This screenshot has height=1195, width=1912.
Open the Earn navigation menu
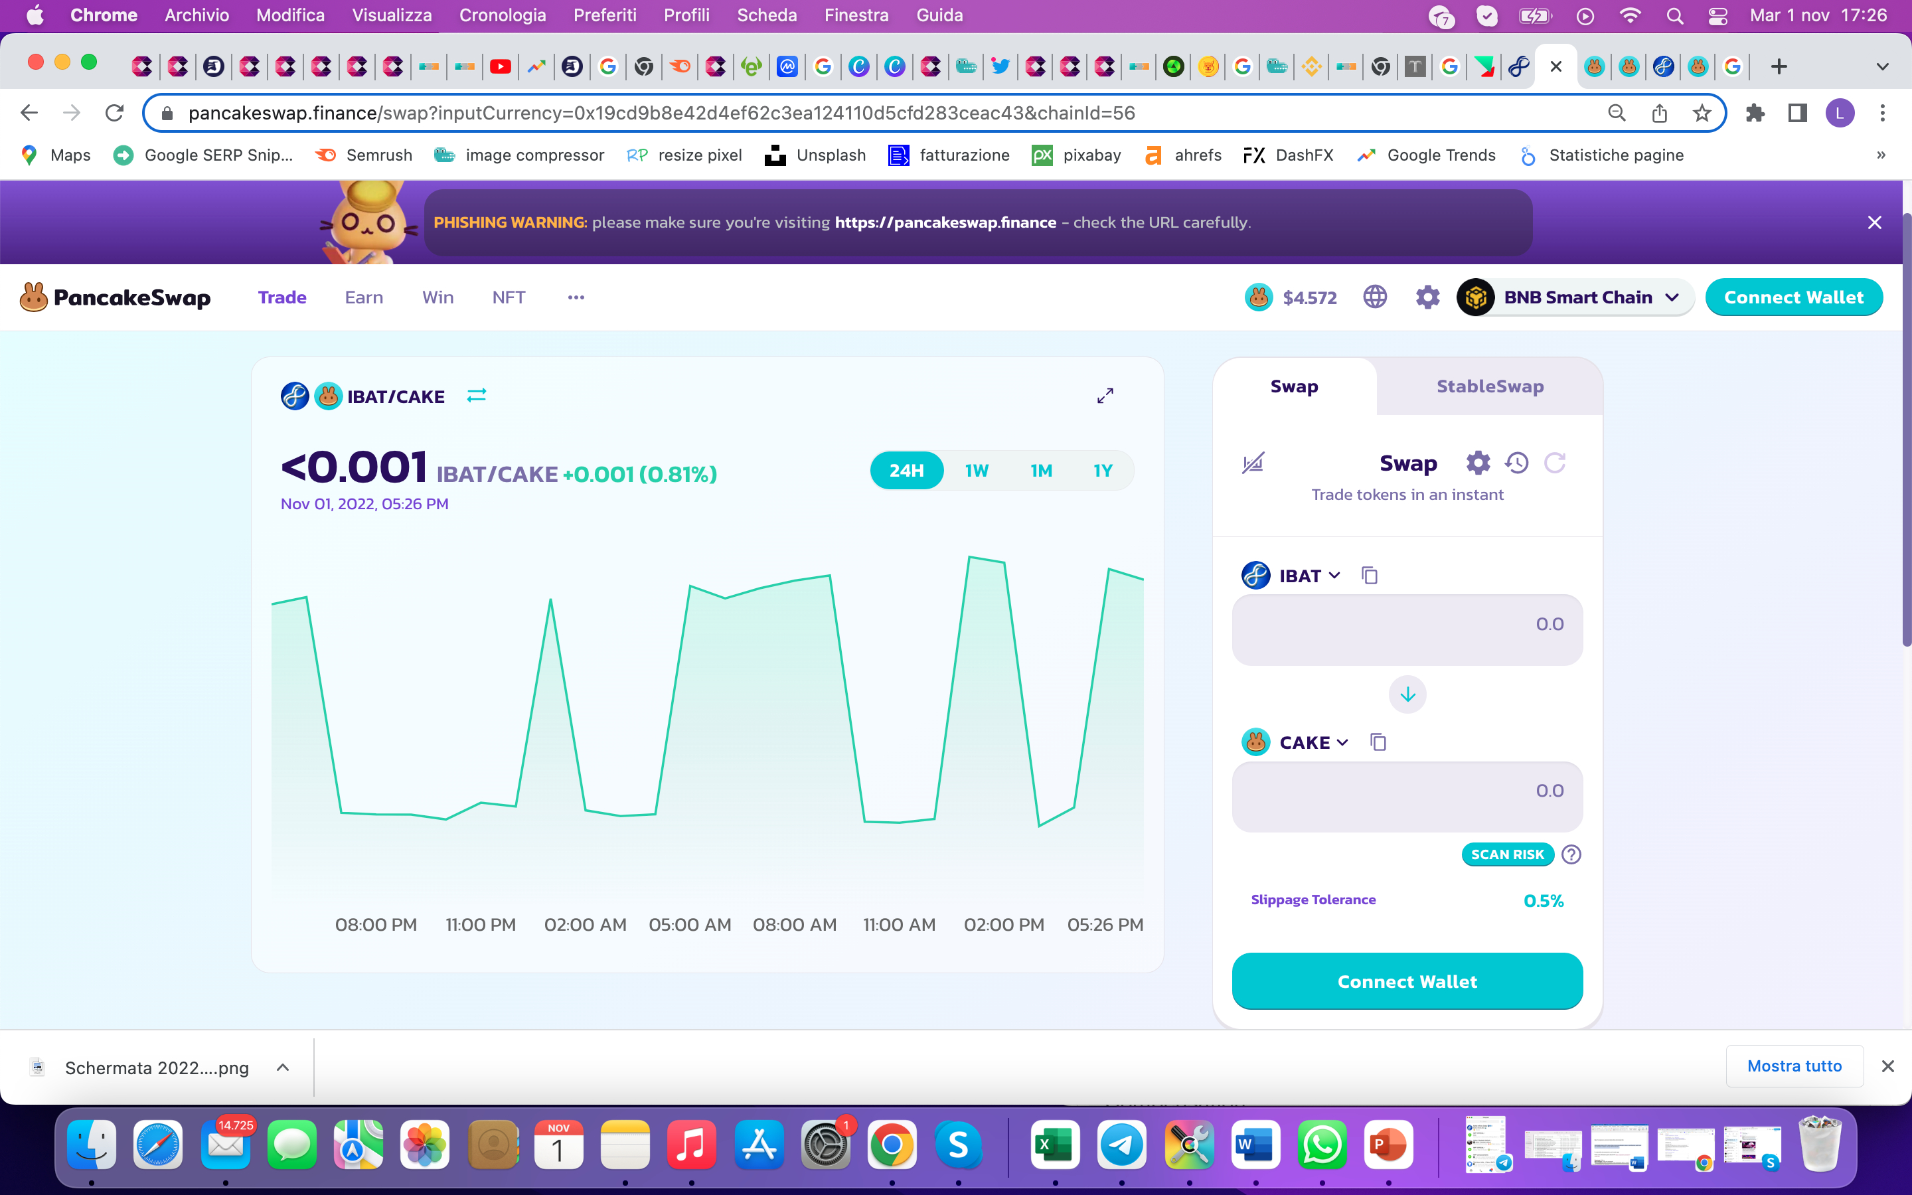363,297
